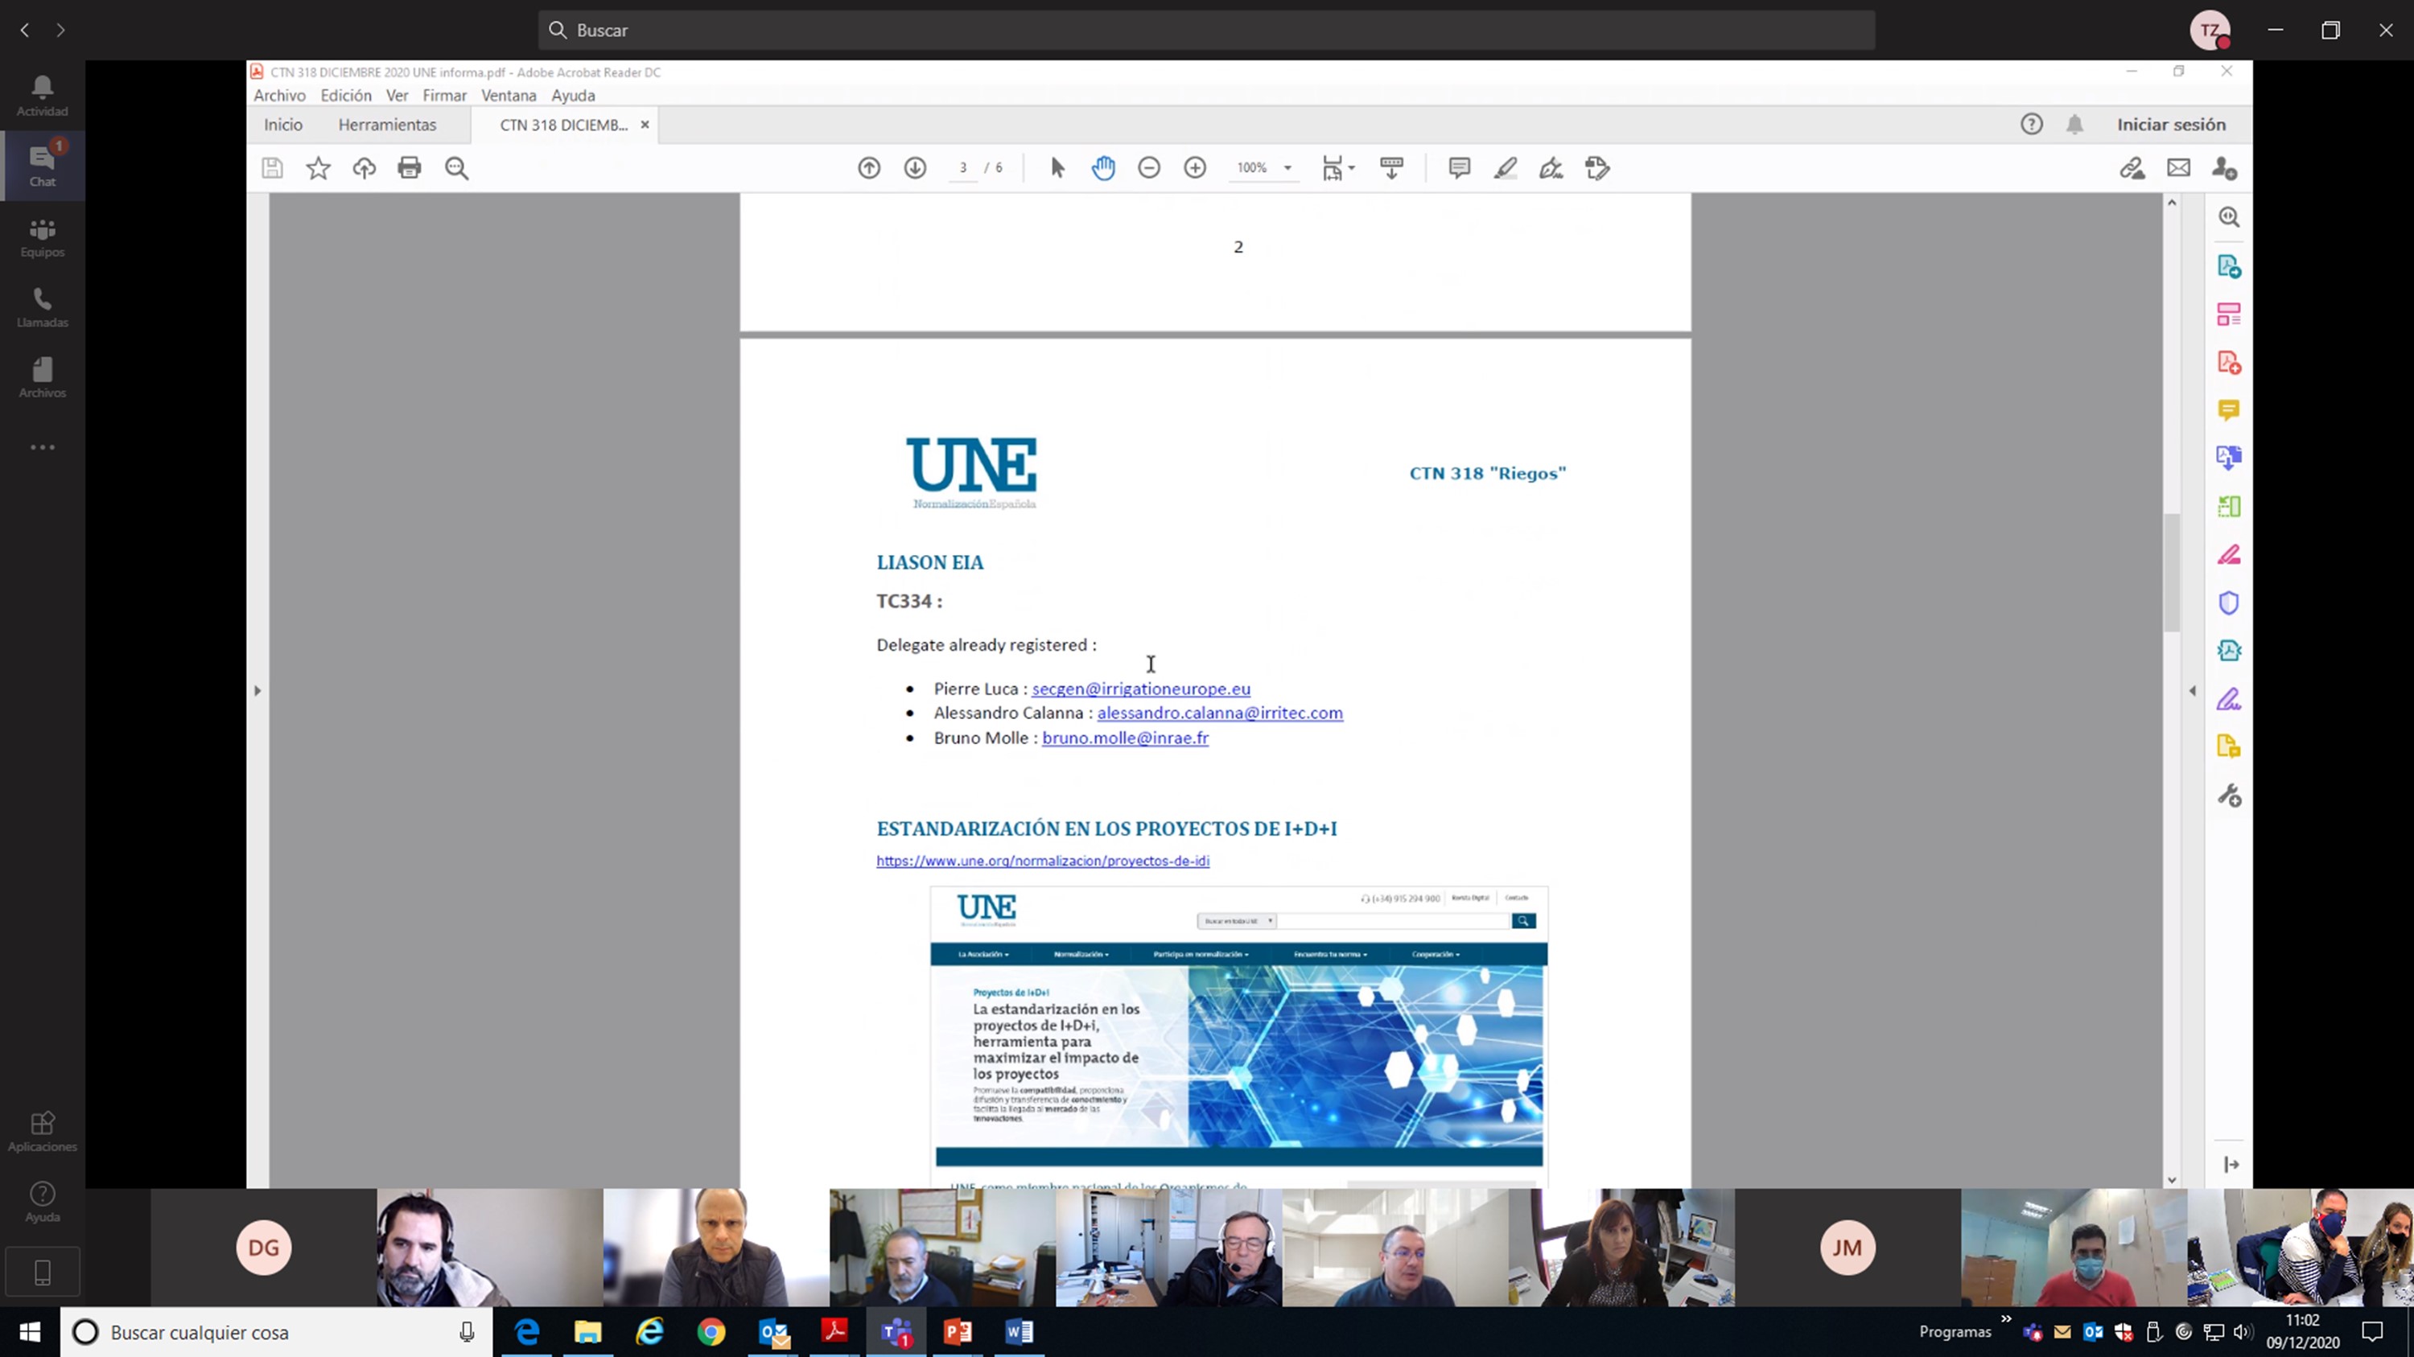Screen dimensions: 2414x1357
Task: Click the page number field showing 3
Action: (x=962, y=169)
